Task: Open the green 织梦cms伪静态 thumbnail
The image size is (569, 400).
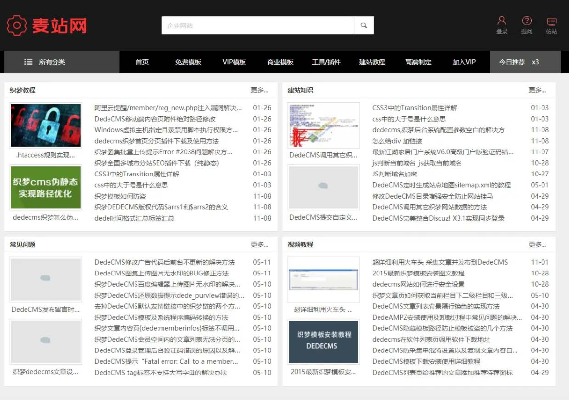Action: tap(46, 187)
